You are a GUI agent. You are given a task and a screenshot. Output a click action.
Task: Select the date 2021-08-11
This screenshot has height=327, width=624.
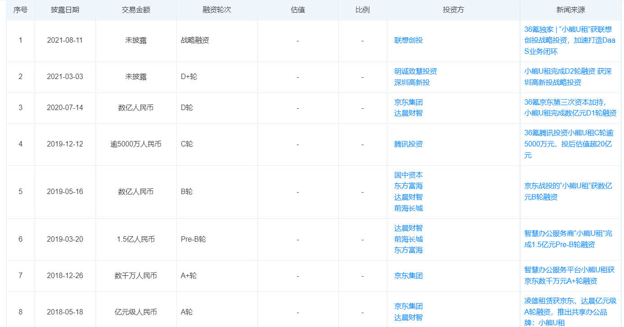pyautogui.click(x=65, y=40)
